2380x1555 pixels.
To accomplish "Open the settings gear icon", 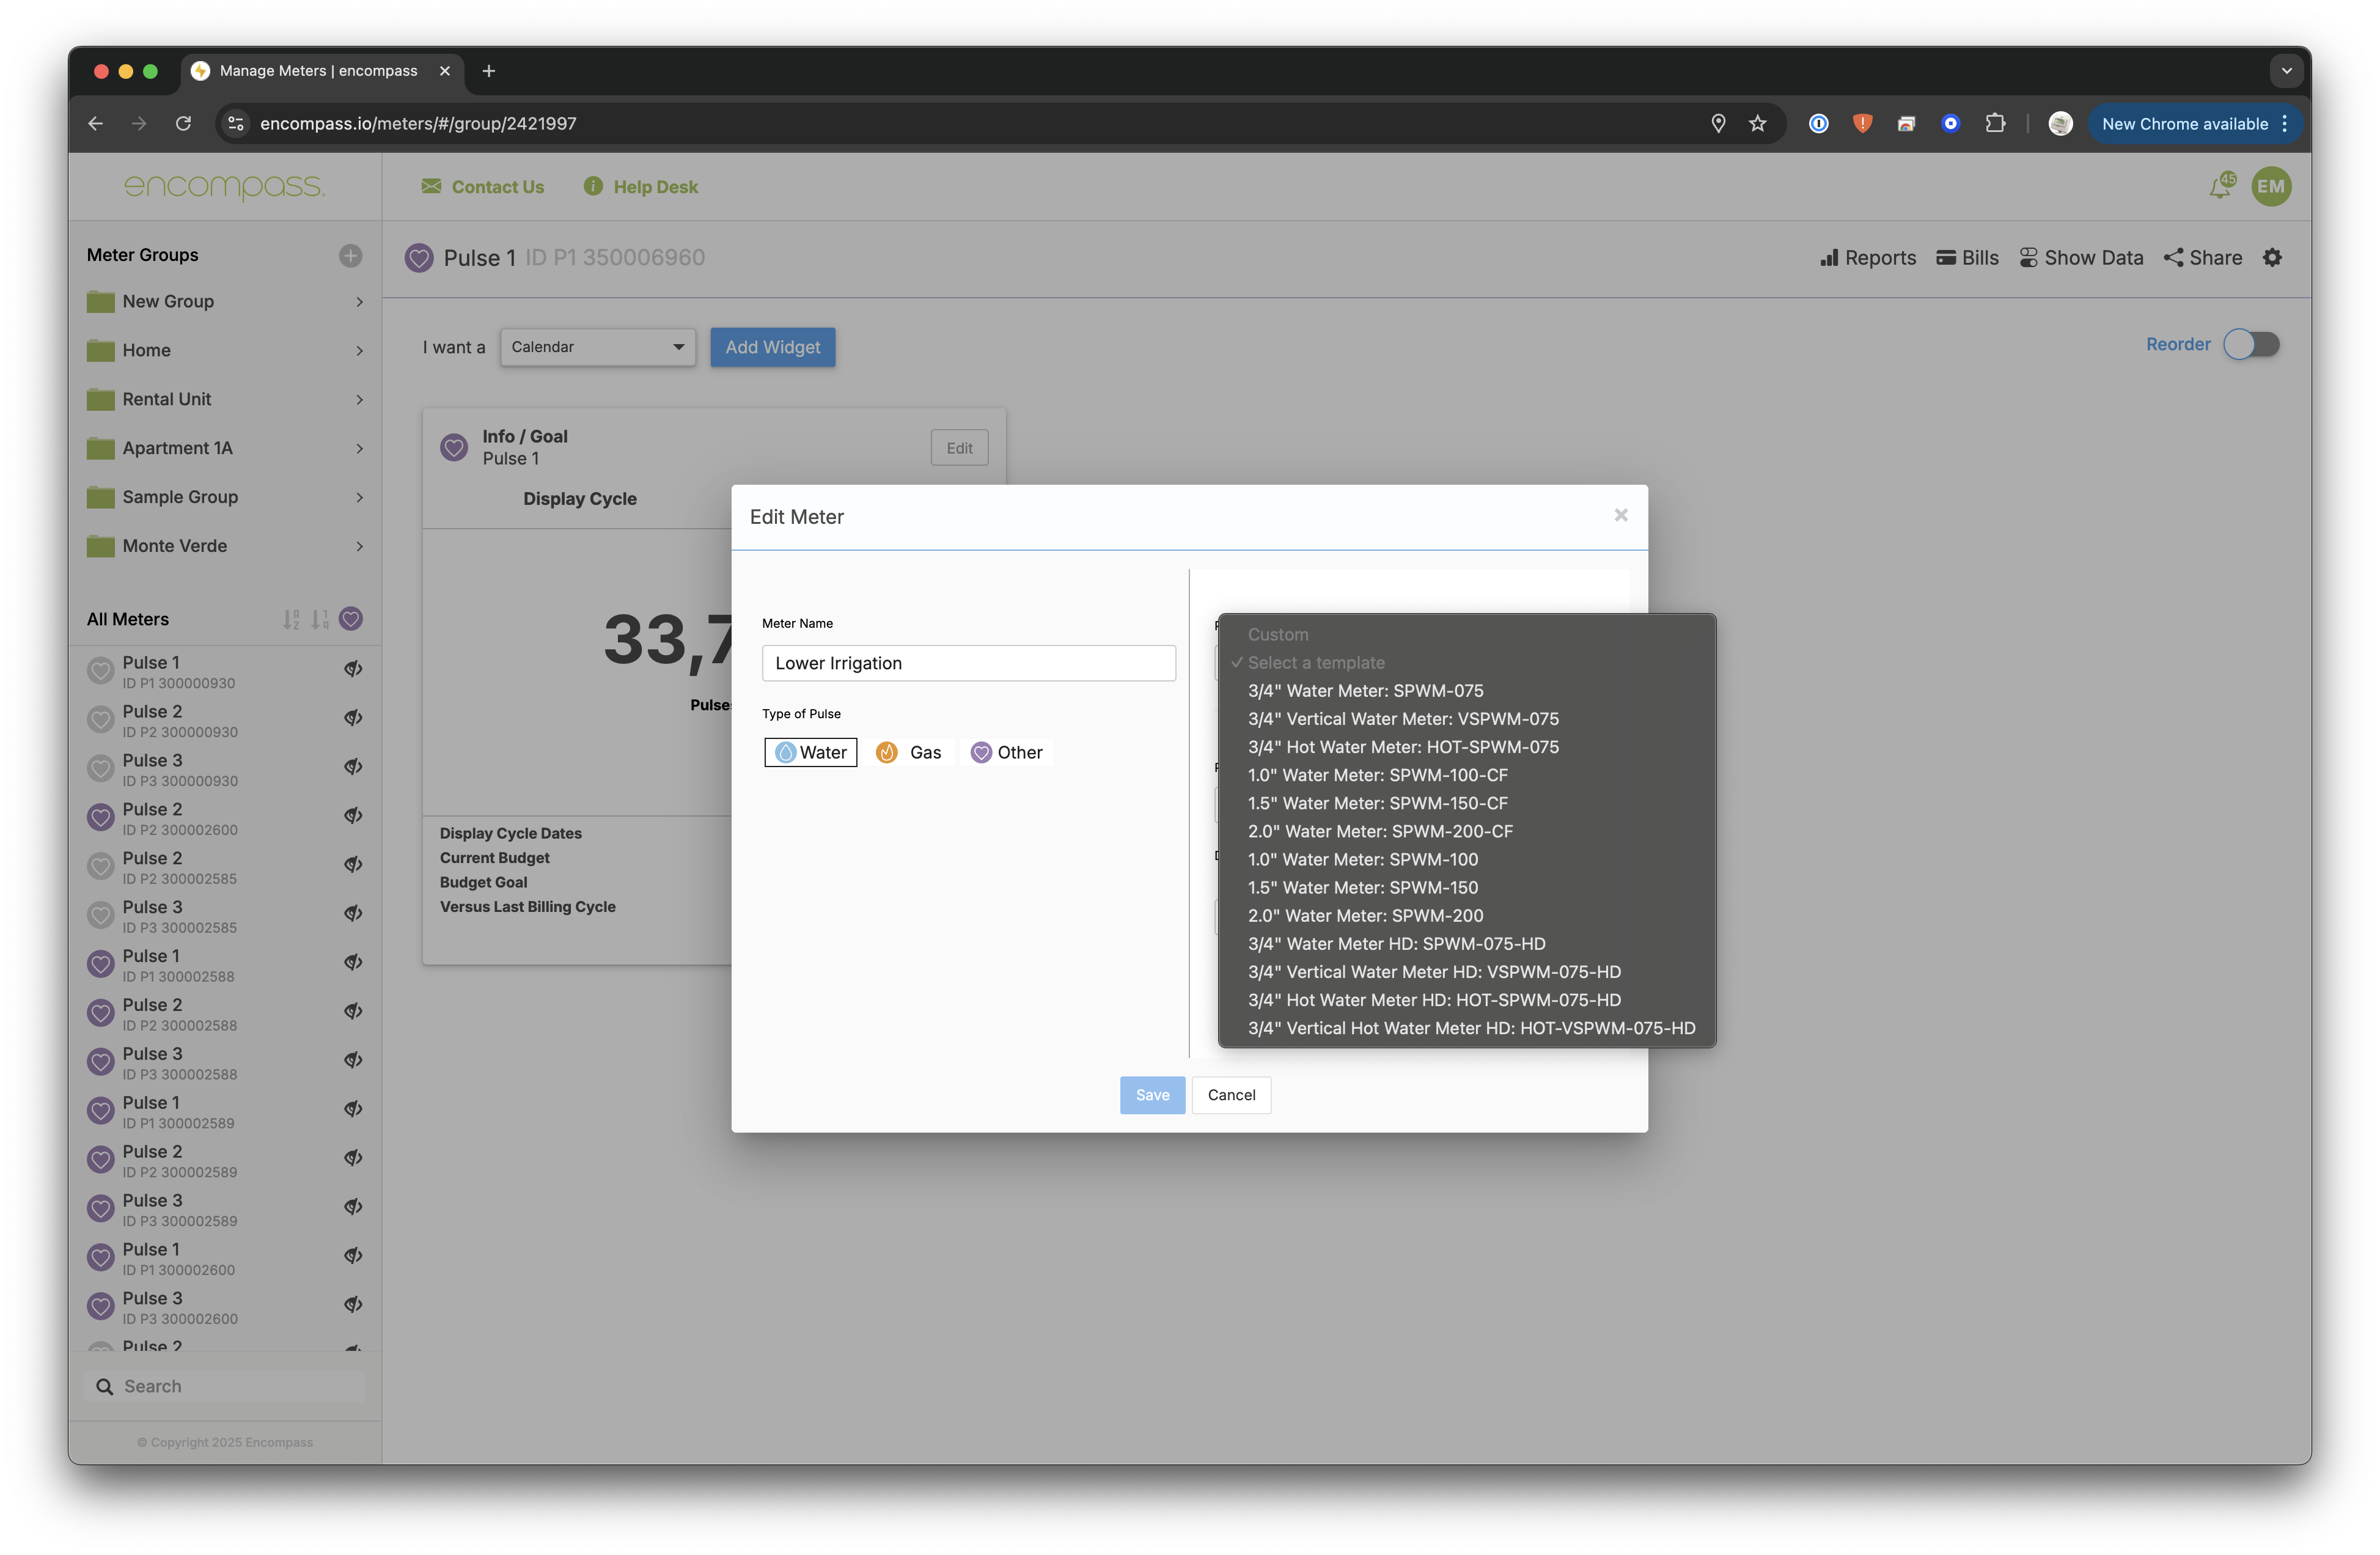I will click(2272, 258).
